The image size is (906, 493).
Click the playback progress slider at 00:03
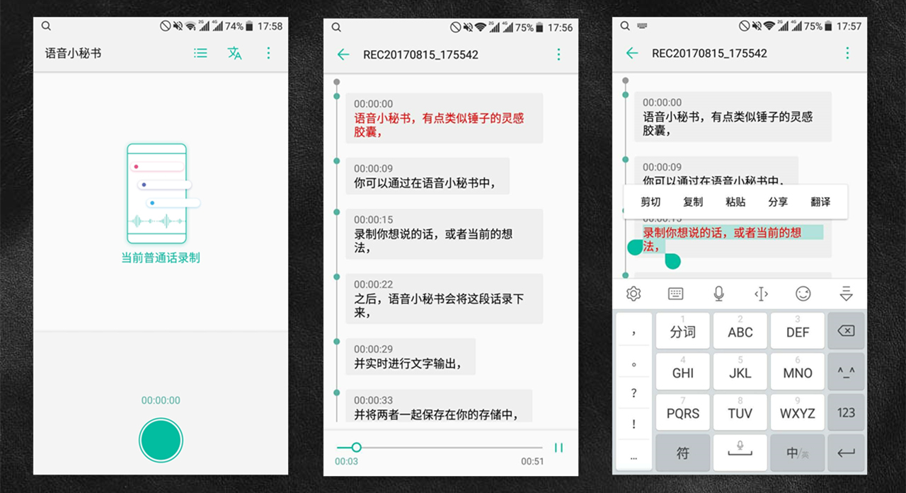[356, 447]
